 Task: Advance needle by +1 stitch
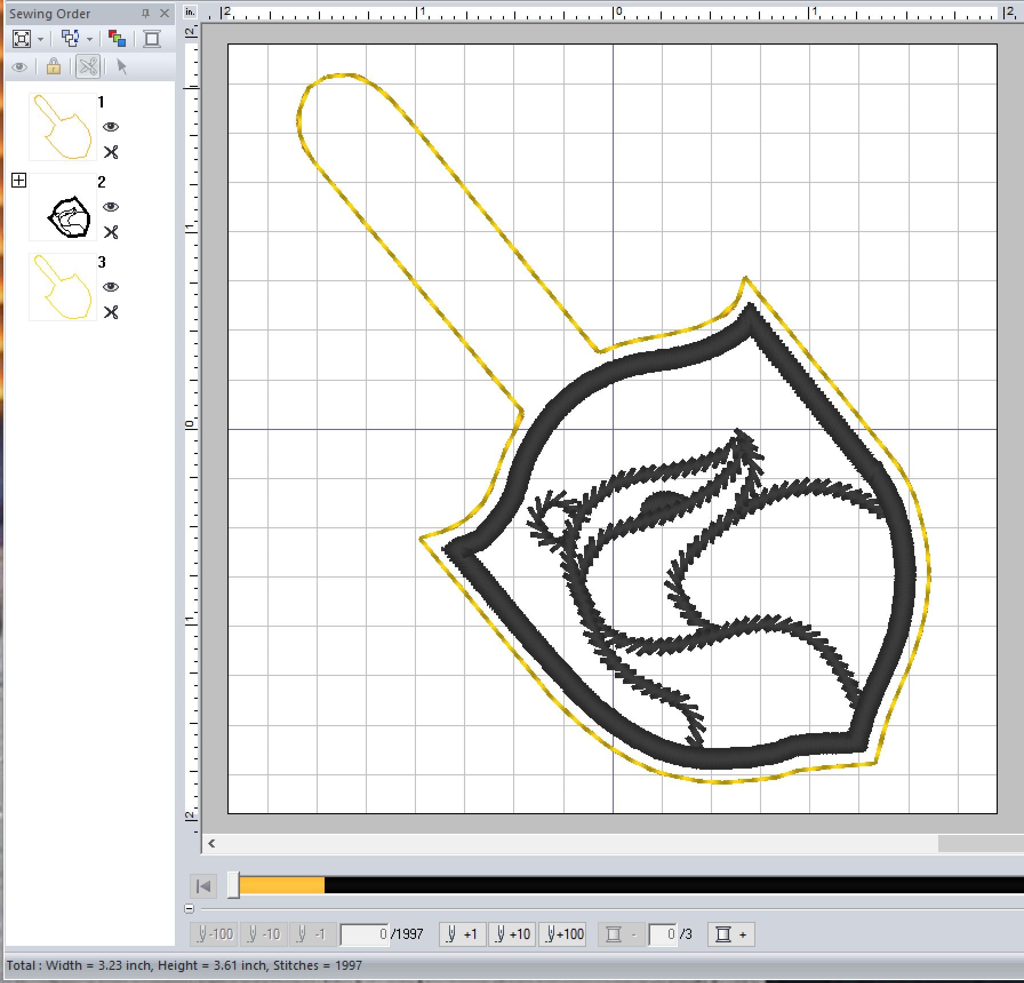(462, 934)
